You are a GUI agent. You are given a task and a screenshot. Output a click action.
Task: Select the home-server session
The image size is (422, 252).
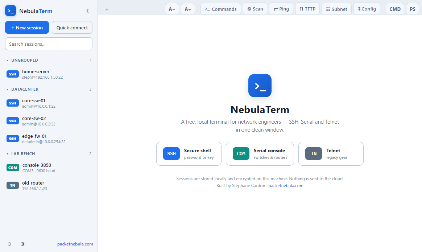(x=49, y=74)
